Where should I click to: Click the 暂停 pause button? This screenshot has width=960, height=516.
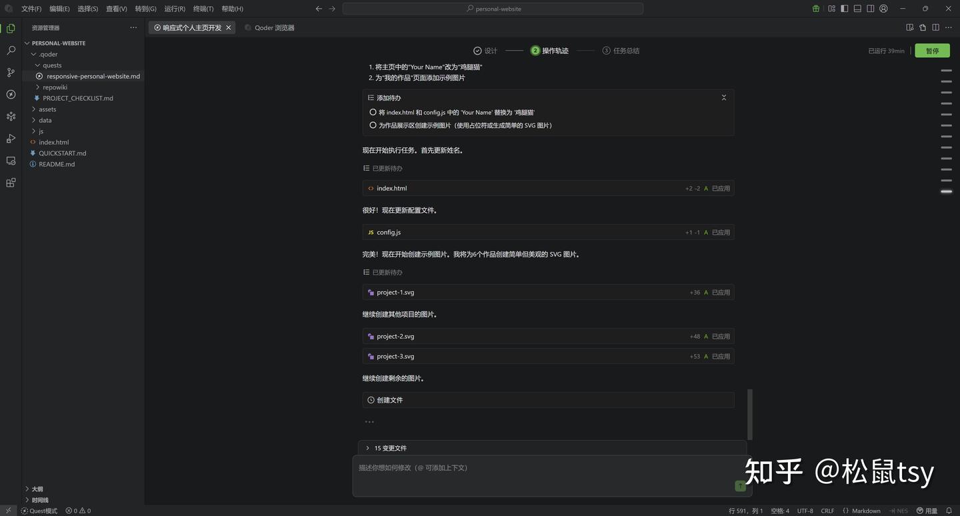tap(932, 51)
